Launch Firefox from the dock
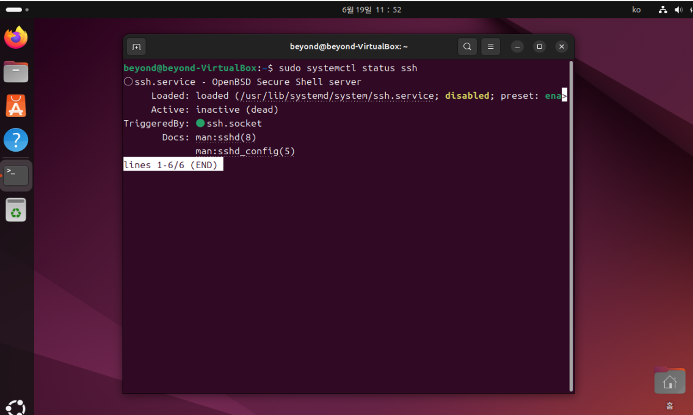693x415 pixels. pyautogui.click(x=16, y=38)
